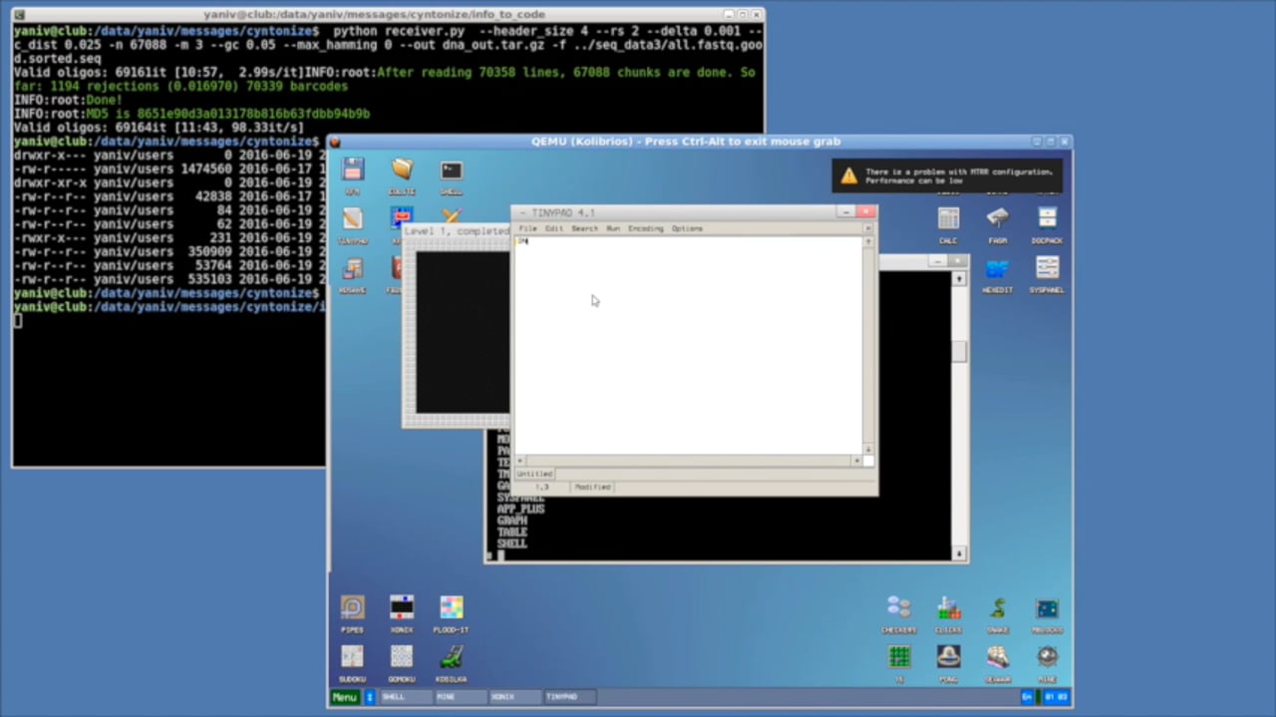Open the EOLITE folder desktop icon
Screen dimensions: 1276x717
click(x=402, y=170)
